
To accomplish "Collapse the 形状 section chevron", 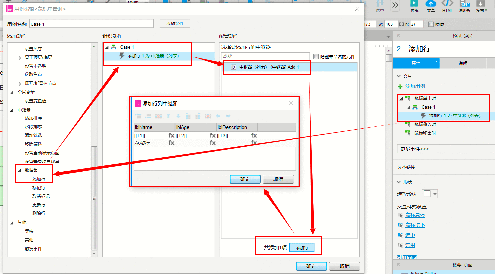I will tap(399, 182).
